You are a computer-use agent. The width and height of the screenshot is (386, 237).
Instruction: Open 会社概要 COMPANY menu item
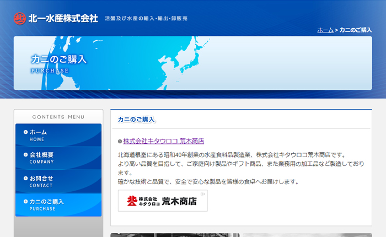[58, 158]
